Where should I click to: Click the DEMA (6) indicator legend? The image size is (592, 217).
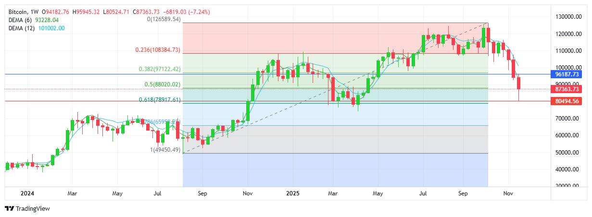[34, 20]
